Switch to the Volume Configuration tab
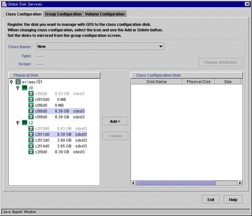252x216 pixels. pyautogui.click(x=105, y=14)
